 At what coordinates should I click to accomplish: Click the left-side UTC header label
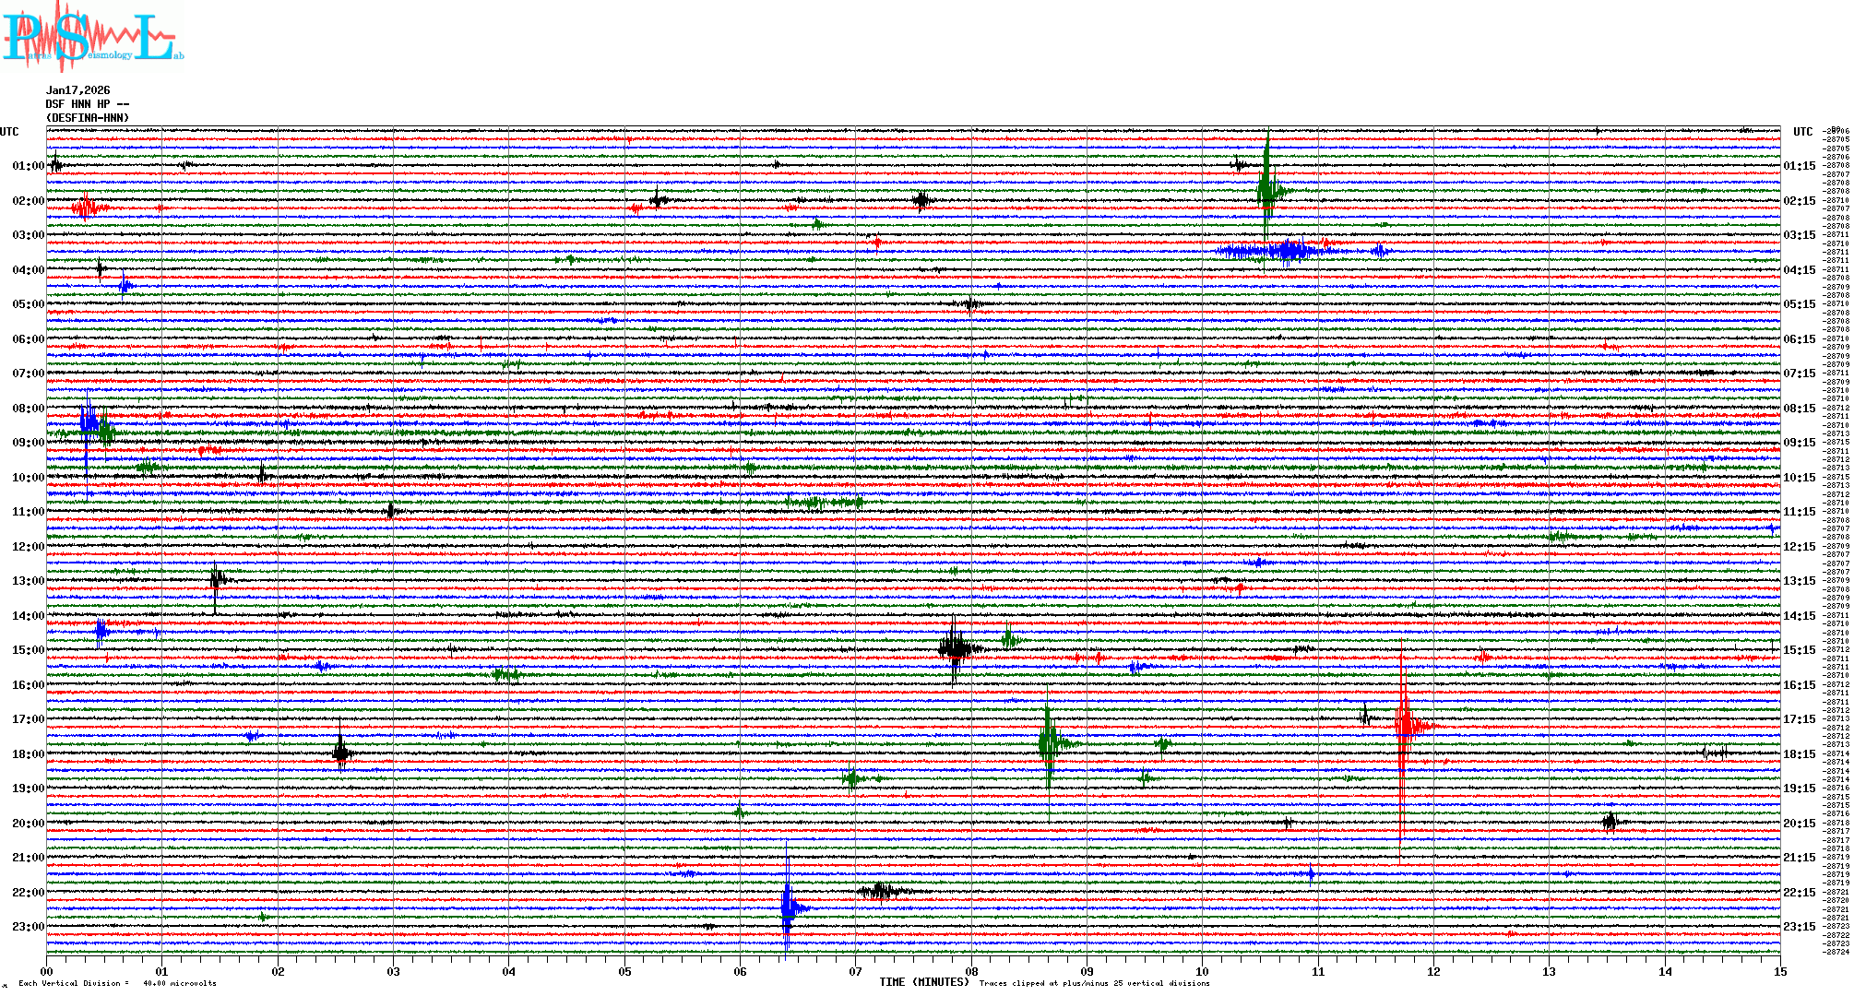9,132
